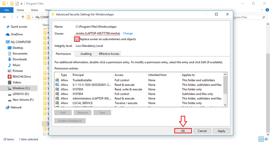Switch to the Permissions tab

click(x=63, y=54)
